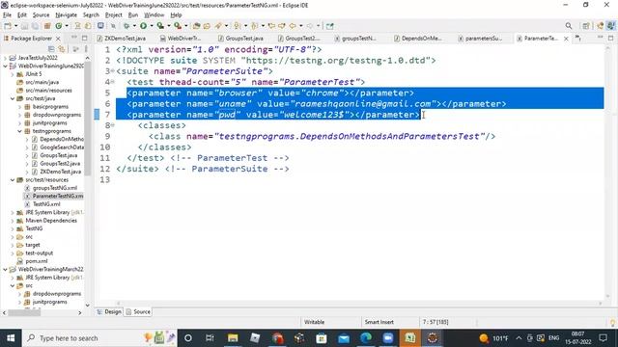Image resolution: width=618 pixels, height=347 pixels.
Task: Click the Save All toolbar icon
Action: pyautogui.click(x=35, y=26)
